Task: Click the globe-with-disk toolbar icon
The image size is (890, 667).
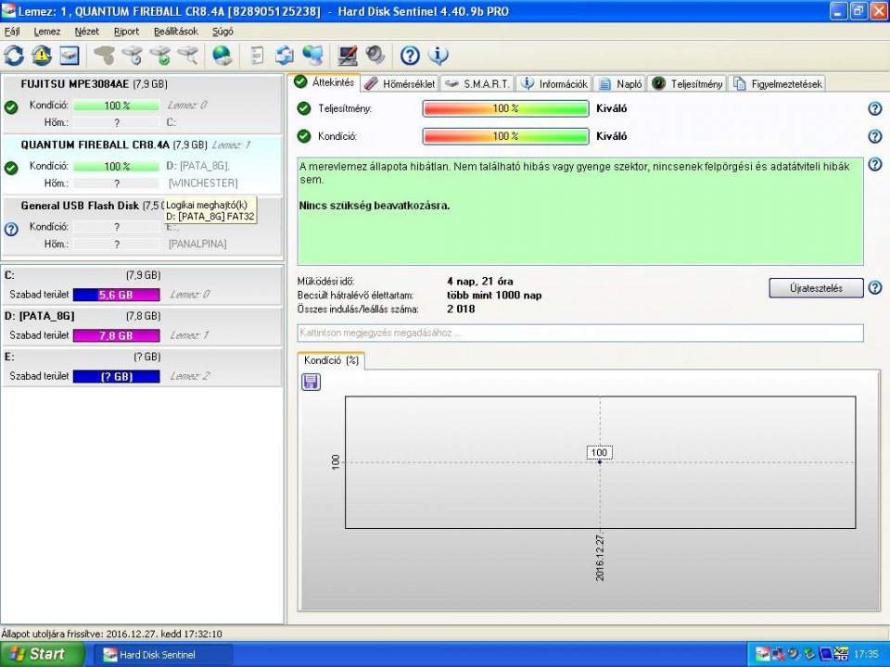Action: pos(222,56)
